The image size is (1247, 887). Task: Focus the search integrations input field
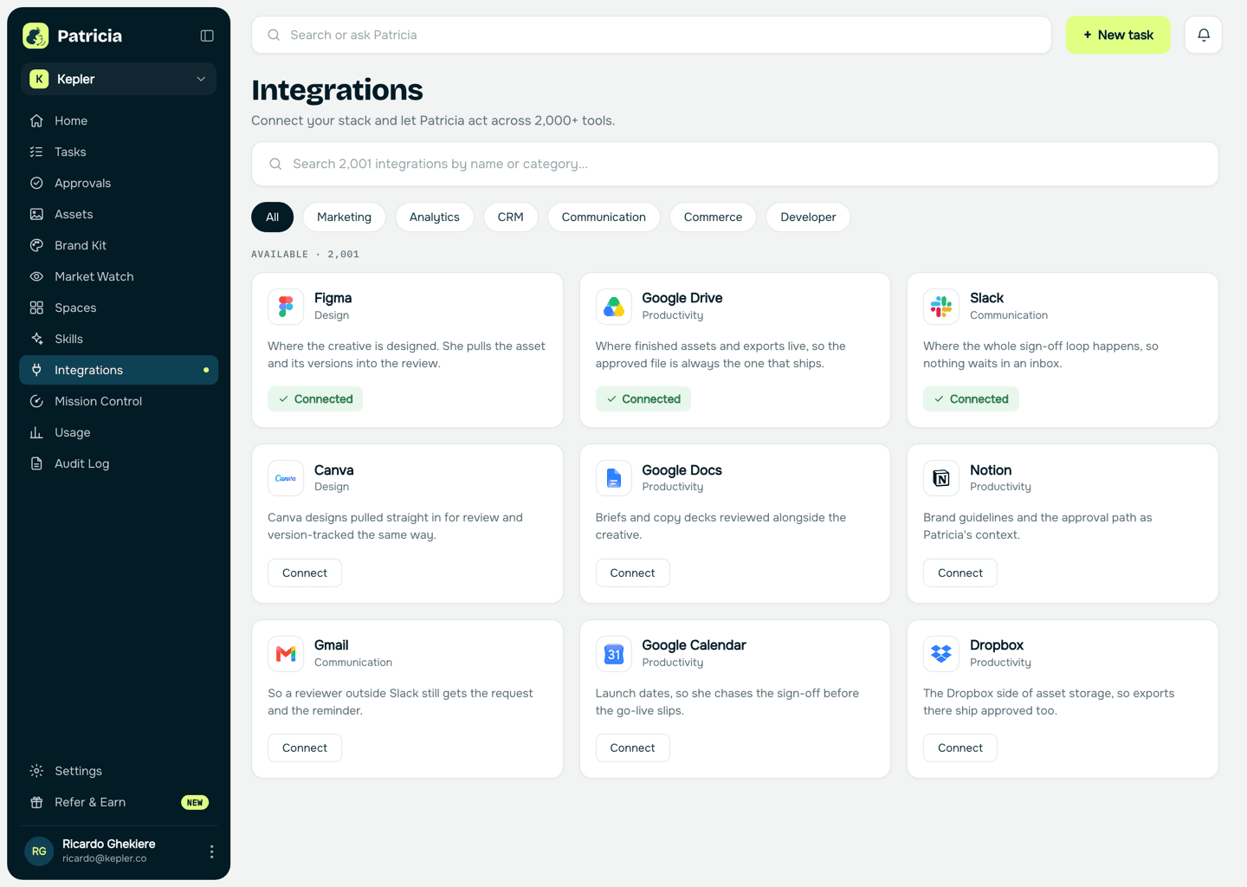click(x=735, y=164)
